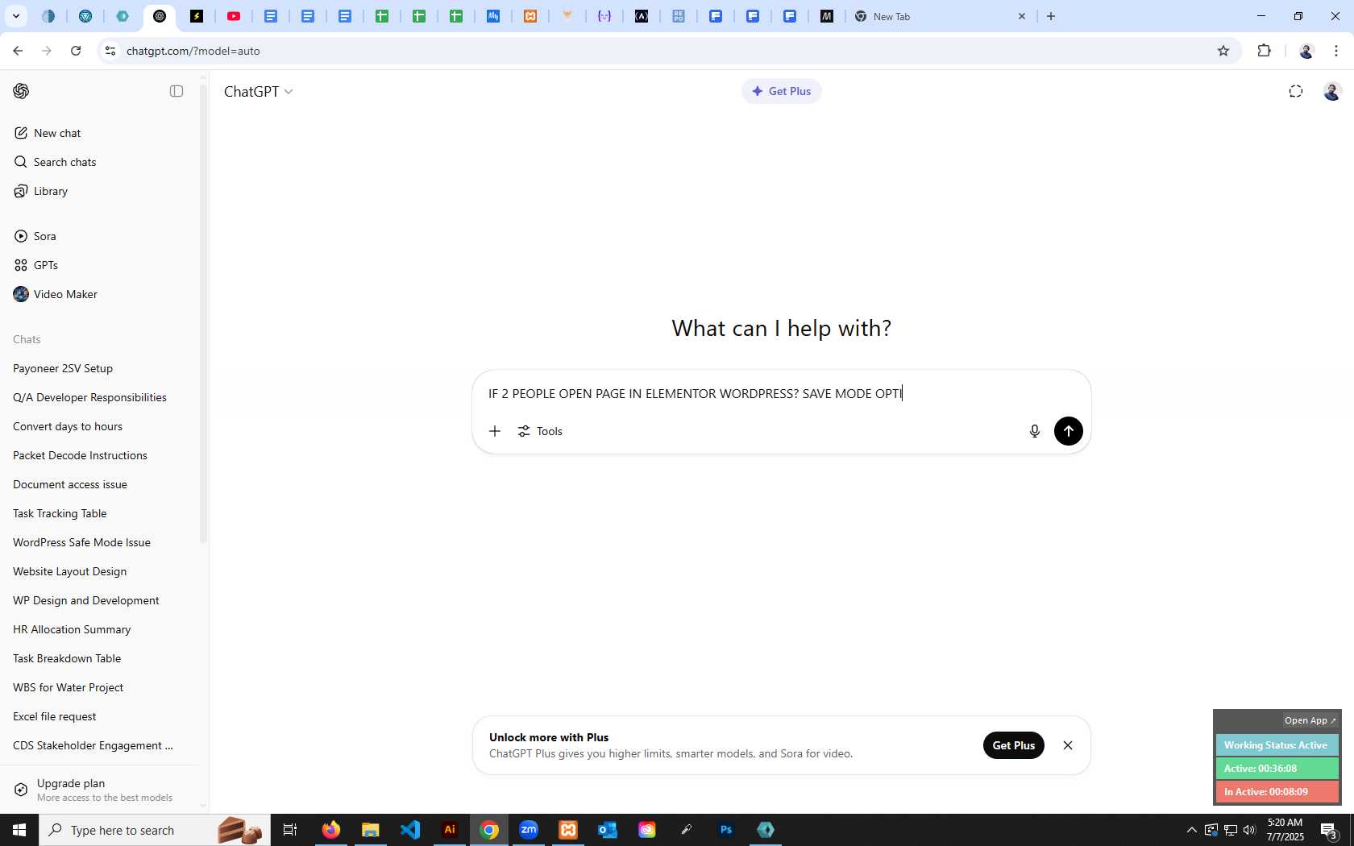Open Visual Studio Code from the taskbar
1354x846 pixels.
(410, 830)
